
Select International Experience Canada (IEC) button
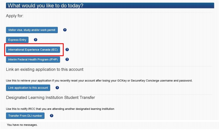[x=33, y=50]
